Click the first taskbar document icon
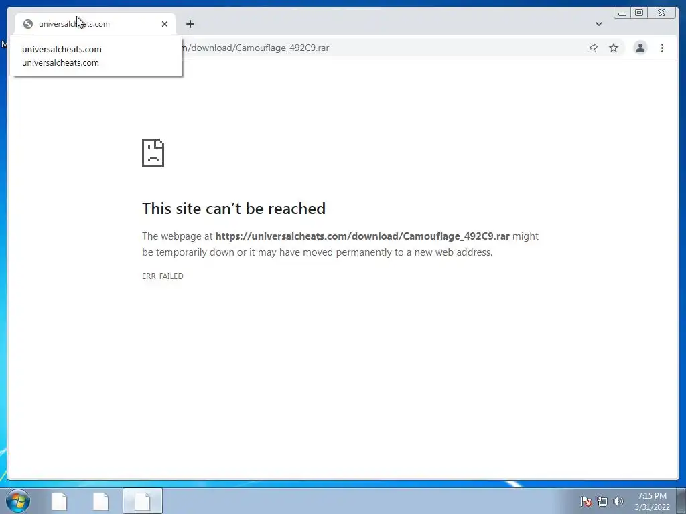 pyautogui.click(x=59, y=501)
